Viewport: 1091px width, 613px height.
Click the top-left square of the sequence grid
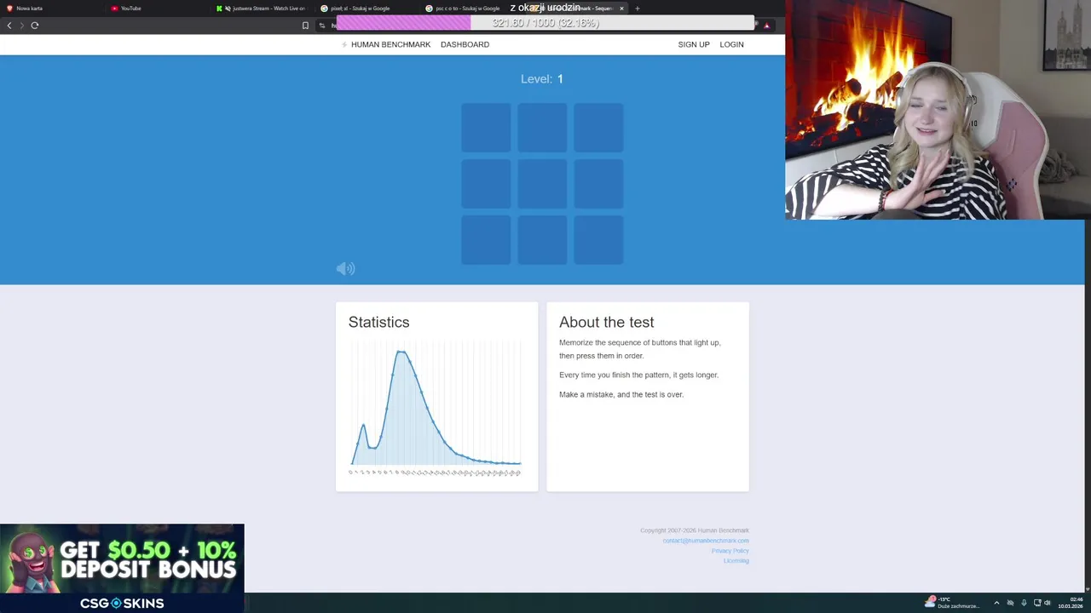tap(486, 128)
